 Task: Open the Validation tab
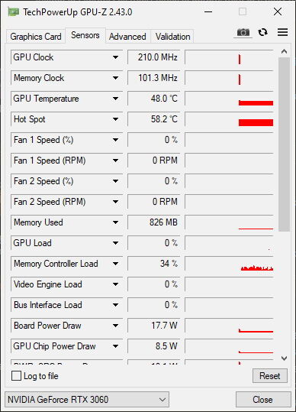(172, 37)
